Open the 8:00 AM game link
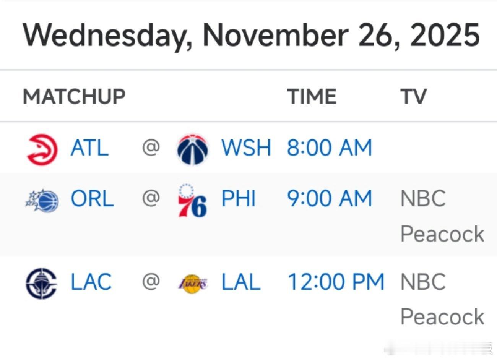This screenshot has width=497, height=360. 329,148
